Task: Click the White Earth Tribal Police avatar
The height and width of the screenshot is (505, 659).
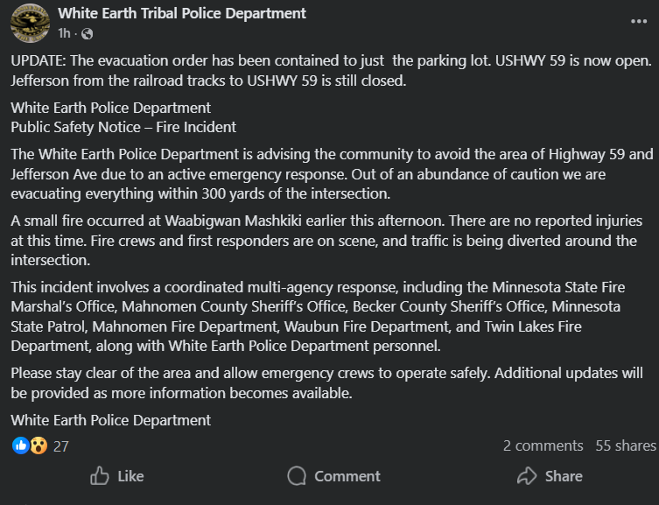Action: (29, 24)
